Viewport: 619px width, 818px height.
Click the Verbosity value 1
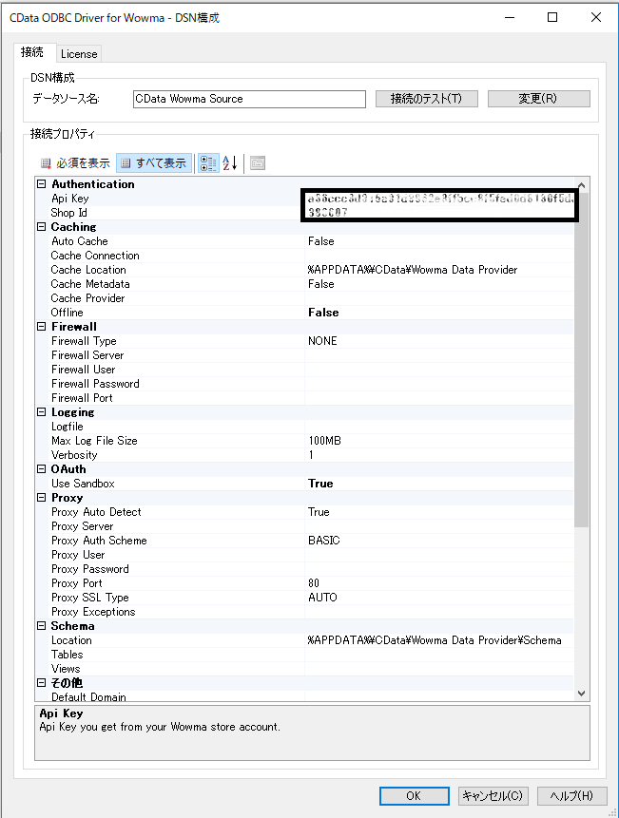click(311, 455)
